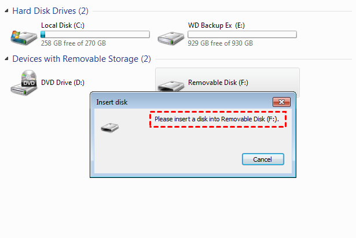Click the Hard Disk Drives (2) header text

[x=50, y=11]
